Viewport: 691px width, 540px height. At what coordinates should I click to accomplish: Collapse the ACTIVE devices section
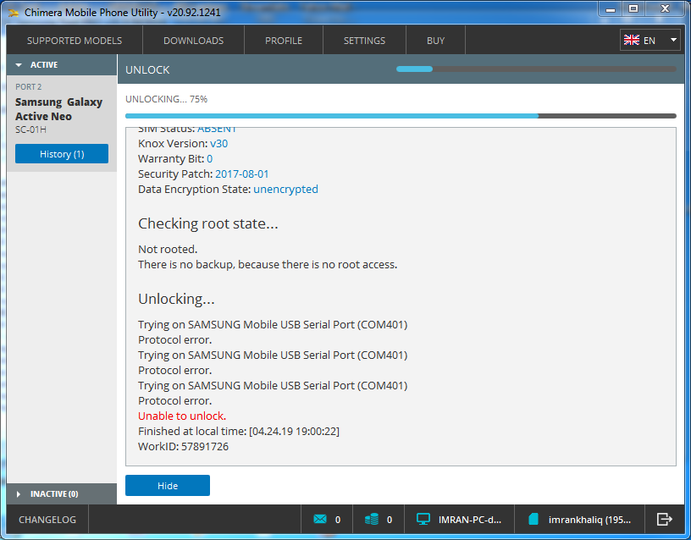19,64
